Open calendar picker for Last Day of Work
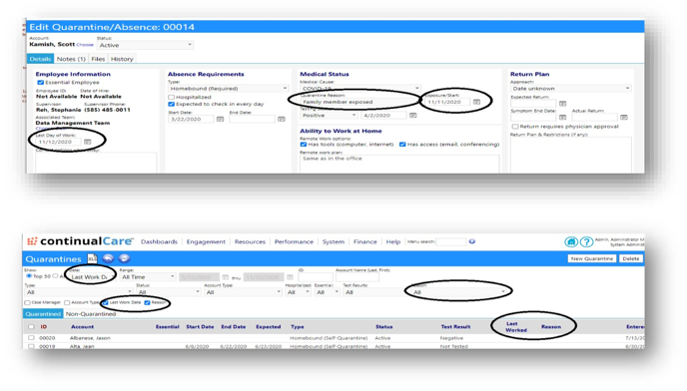The image size is (687, 391). pyautogui.click(x=88, y=142)
